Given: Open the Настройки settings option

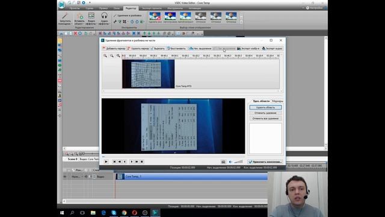Looking at the screenshot, I should point(314,8).
